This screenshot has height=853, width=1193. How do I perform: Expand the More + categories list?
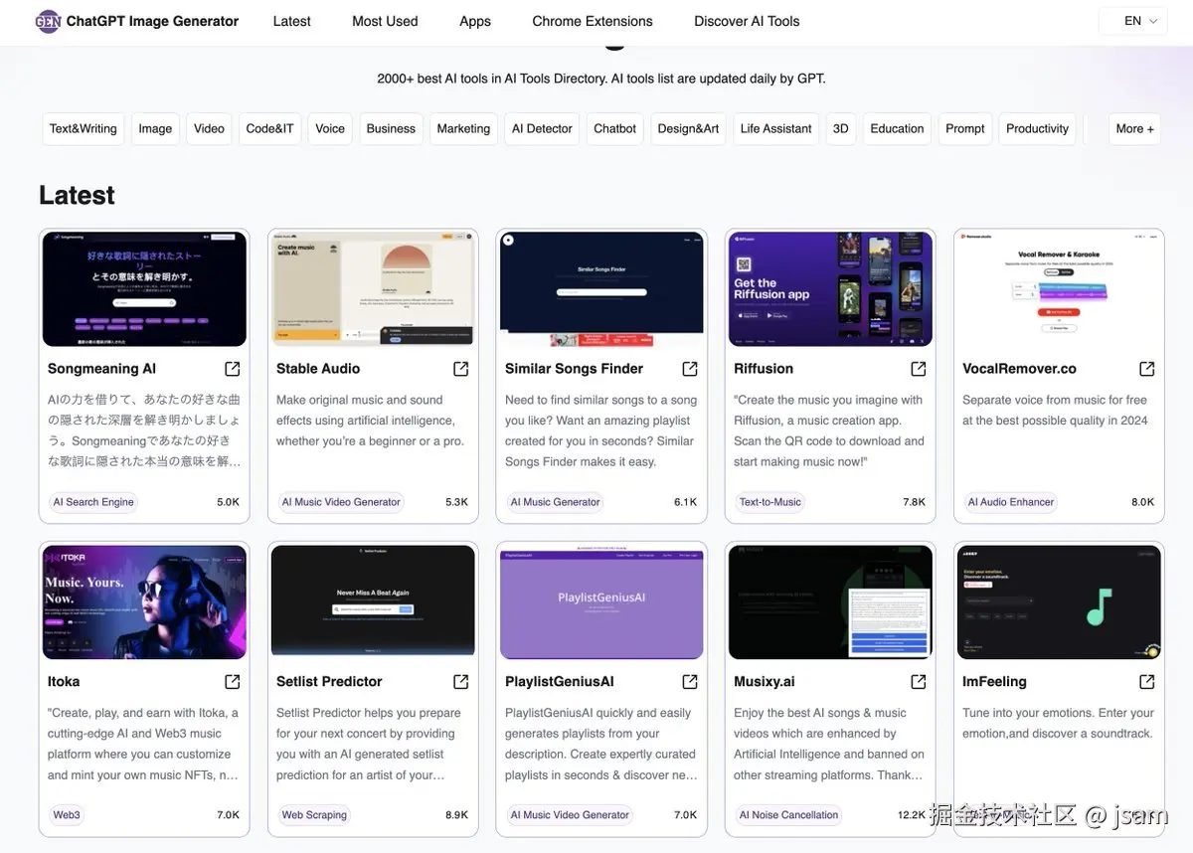click(x=1134, y=129)
